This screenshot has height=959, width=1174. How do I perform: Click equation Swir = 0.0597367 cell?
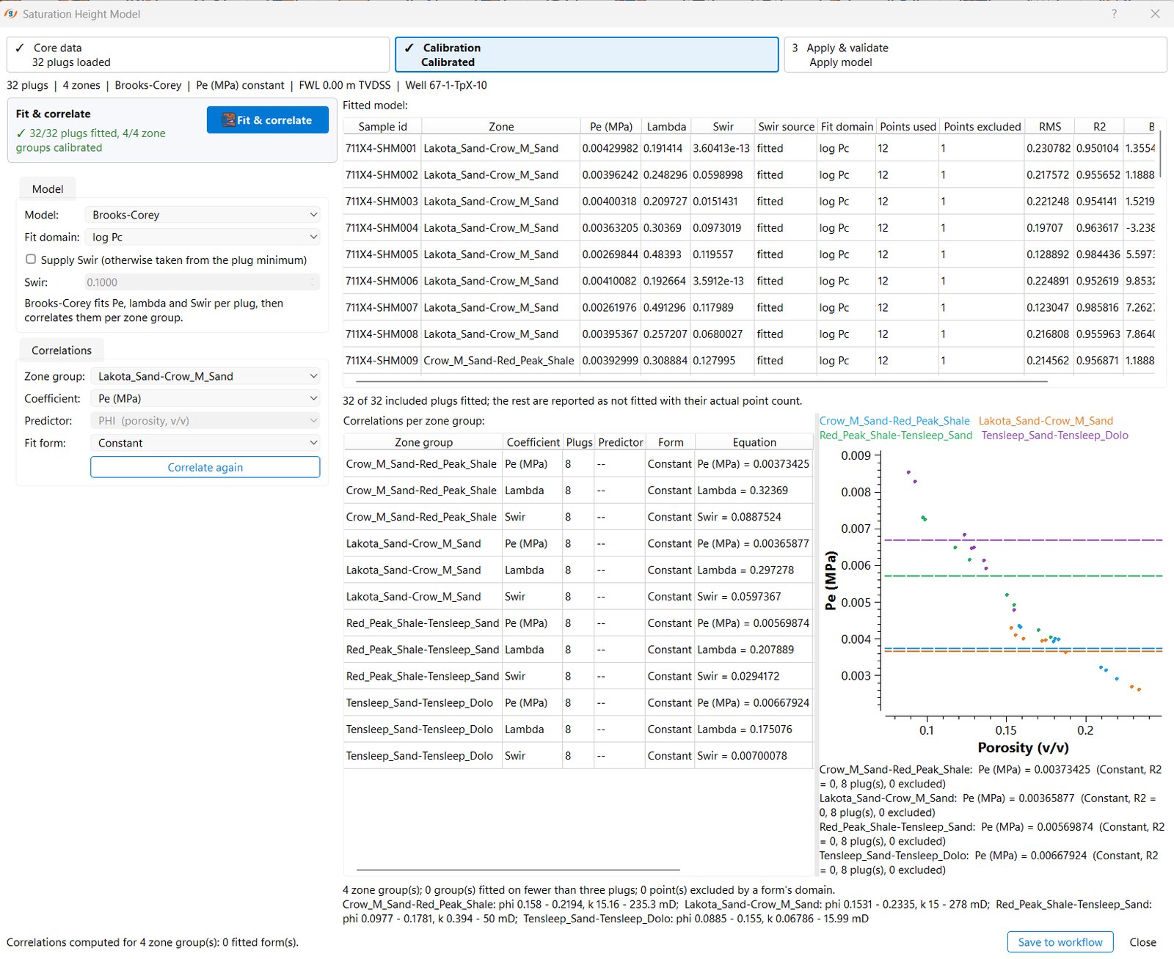click(754, 597)
